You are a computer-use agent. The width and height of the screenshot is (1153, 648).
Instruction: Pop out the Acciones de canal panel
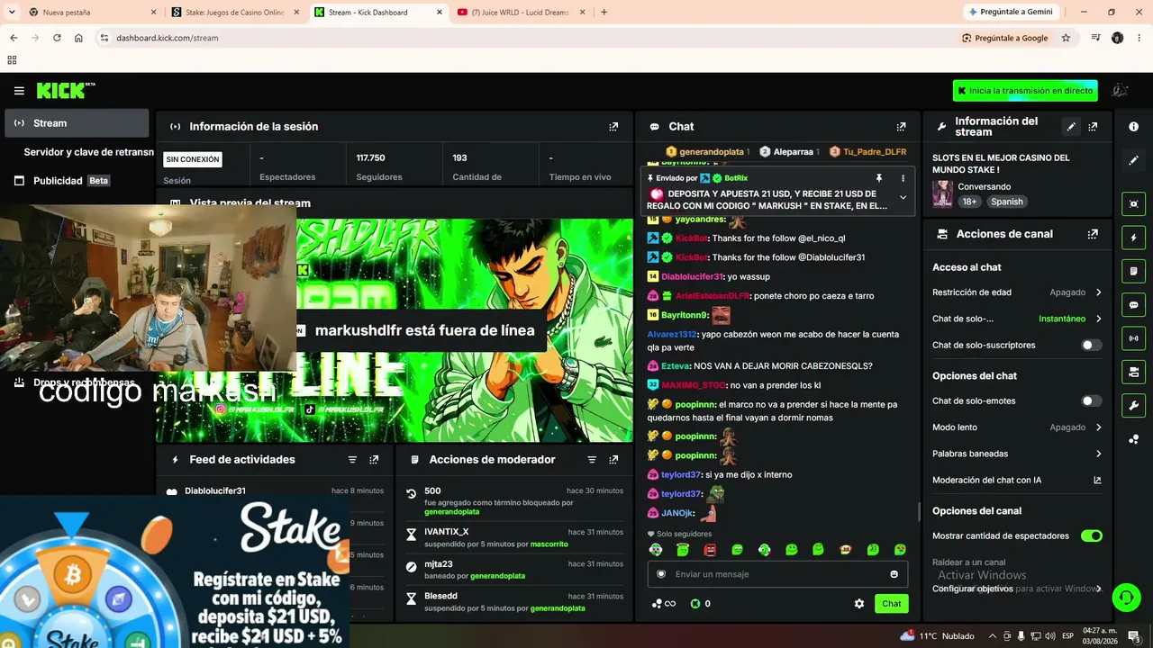[x=1093, y=234]
